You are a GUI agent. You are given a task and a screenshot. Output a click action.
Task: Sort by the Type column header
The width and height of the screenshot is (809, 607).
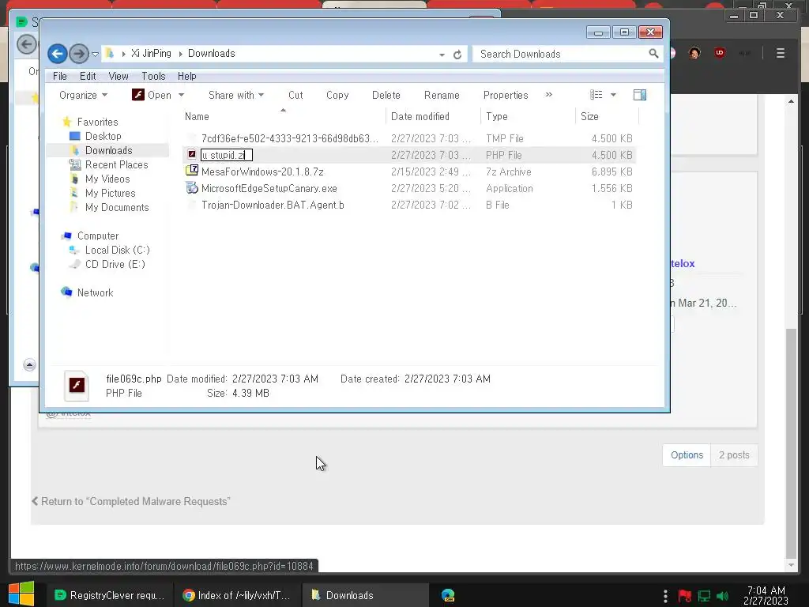click(x=528, y=116)
